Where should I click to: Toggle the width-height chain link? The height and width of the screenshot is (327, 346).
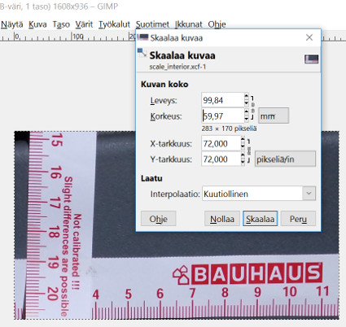pos(252,107)
